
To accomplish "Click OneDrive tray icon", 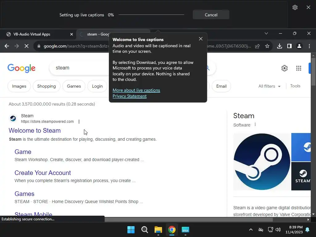I will [261, 230].
